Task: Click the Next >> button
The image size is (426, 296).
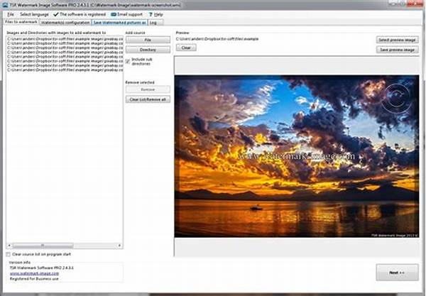Action: 397,273
